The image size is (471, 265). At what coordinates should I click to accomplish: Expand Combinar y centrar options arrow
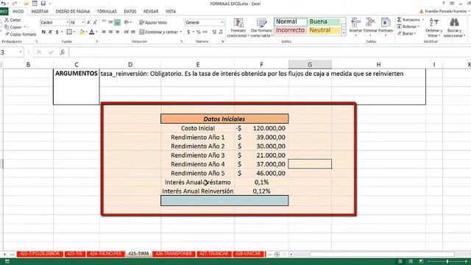coord(181,32)
